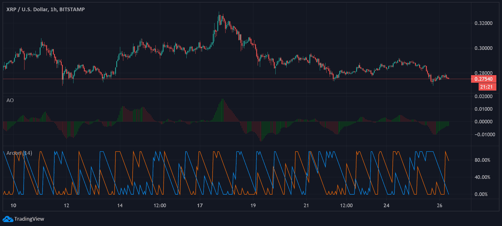Screen dimensions: 502x226
Task: Click the 80.00% level on Aroon scale
Action: tap(482, 160)
